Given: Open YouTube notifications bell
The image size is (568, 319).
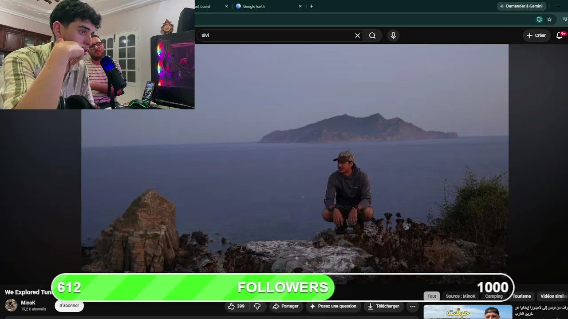Looking at the screenshot, I should pyautogui.click(x=560, y=35).
